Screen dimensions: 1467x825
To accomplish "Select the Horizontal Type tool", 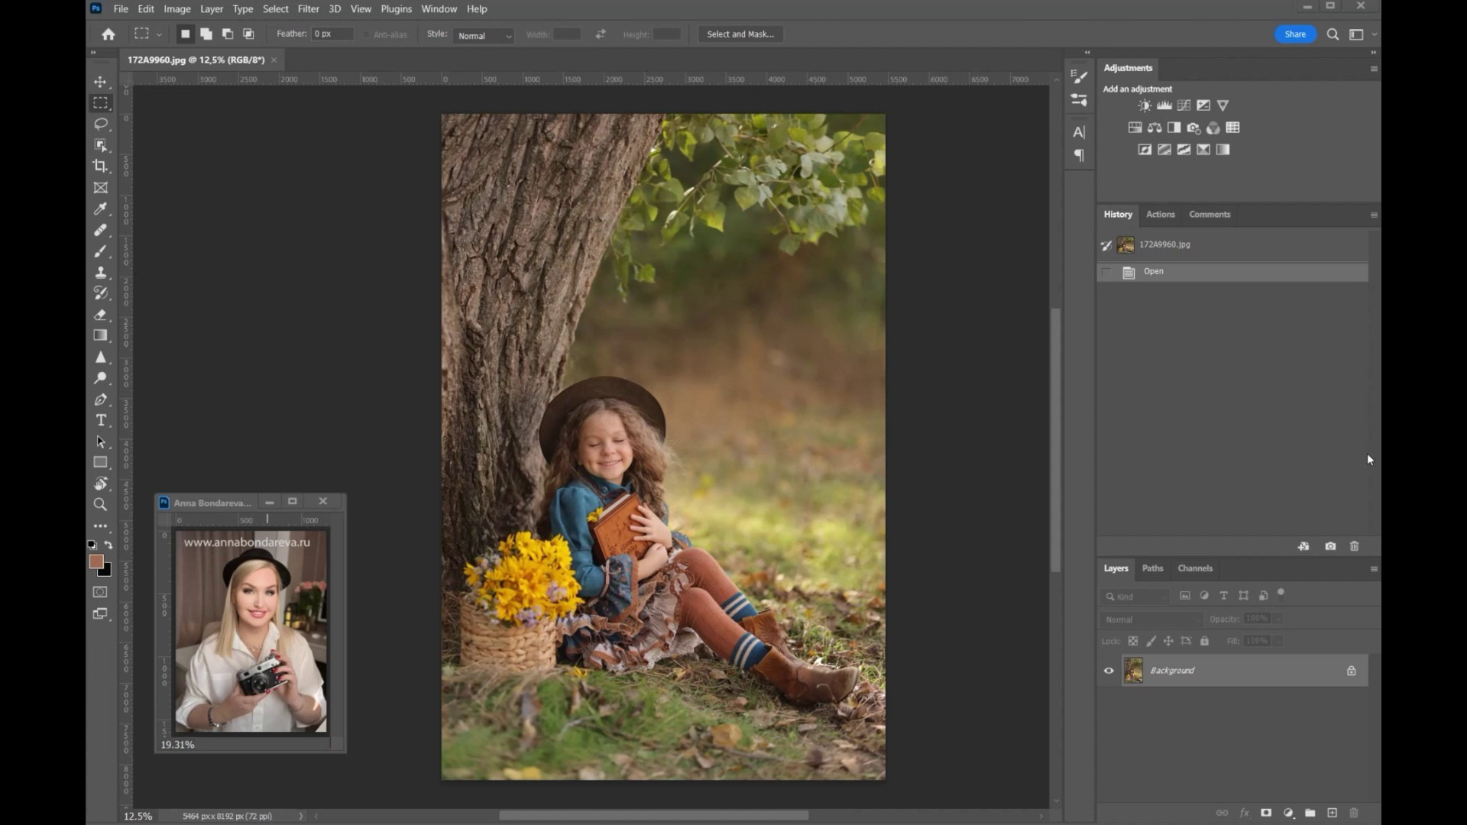I will click(100, 420).
